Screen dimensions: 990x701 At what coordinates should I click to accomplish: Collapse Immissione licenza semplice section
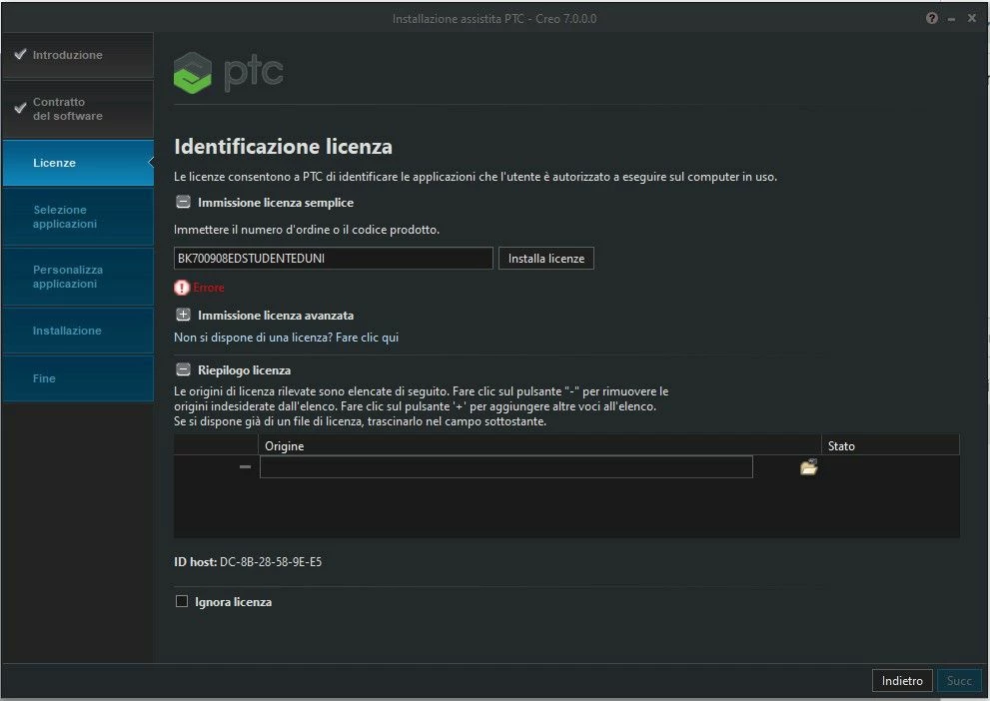(183, 202)
